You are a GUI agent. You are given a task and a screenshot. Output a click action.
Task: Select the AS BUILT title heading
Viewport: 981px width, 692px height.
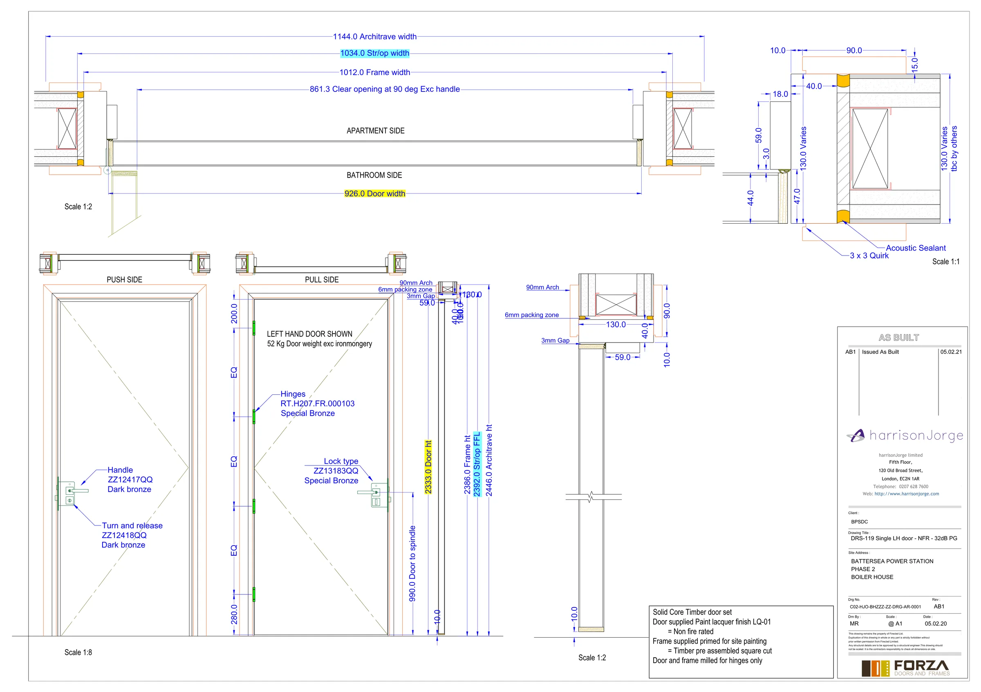[x=898, y=338]
